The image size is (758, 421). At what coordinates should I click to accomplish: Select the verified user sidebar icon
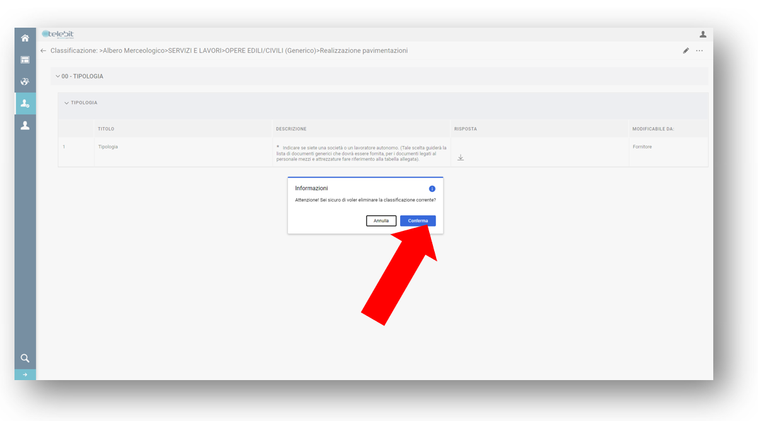(x=25, y=104)
